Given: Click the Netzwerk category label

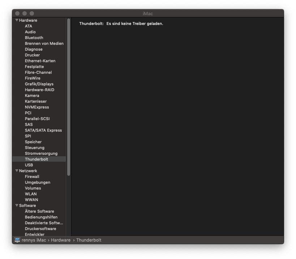Looking at the screenshot, I should [28, 171].
